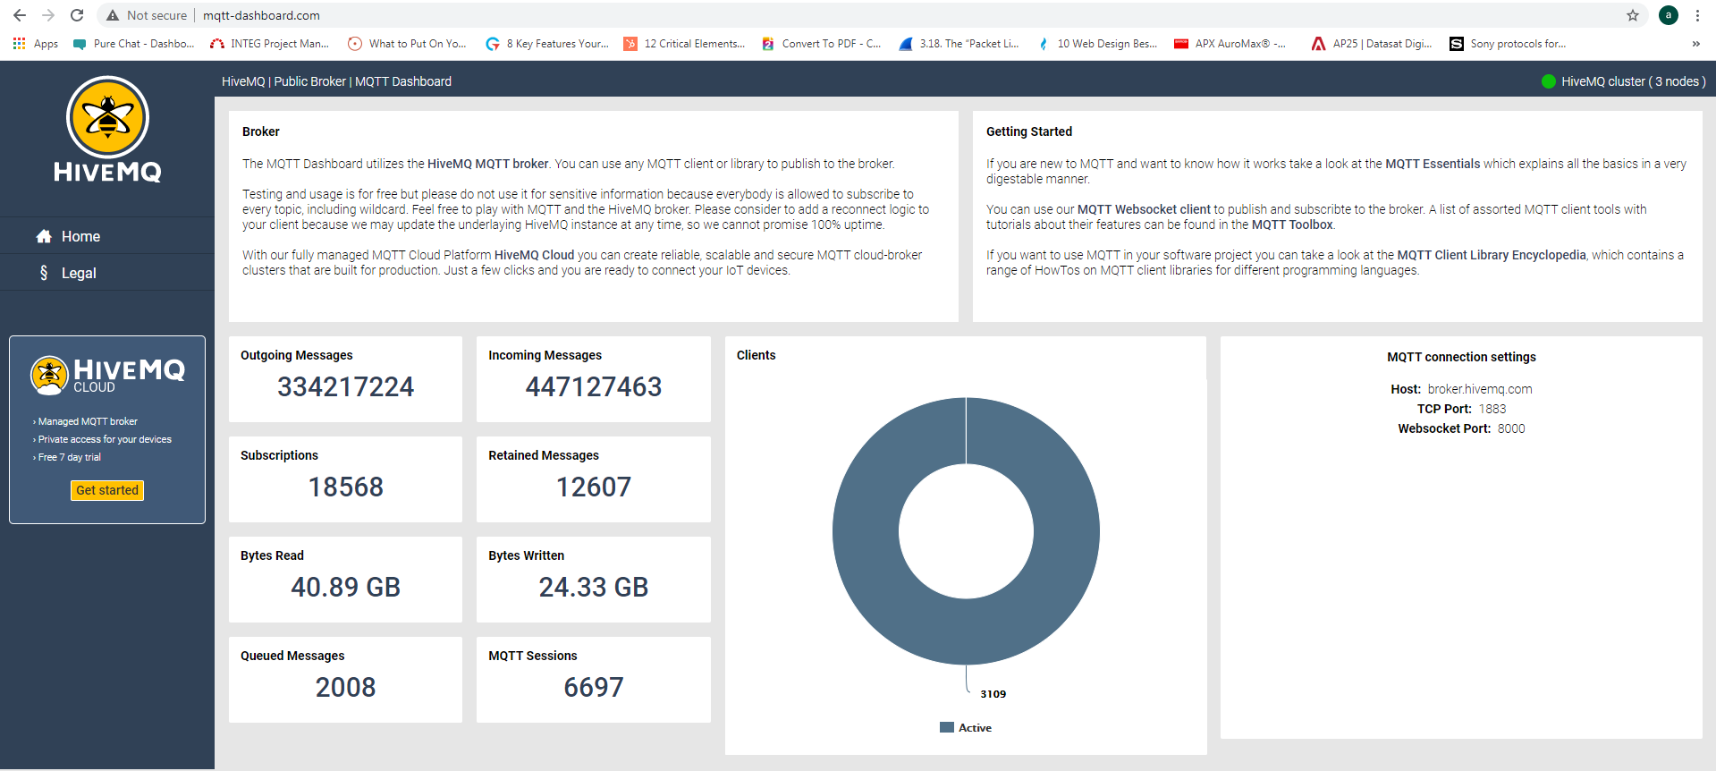Click the MQTT connection settings heading

click(1461, 357)
